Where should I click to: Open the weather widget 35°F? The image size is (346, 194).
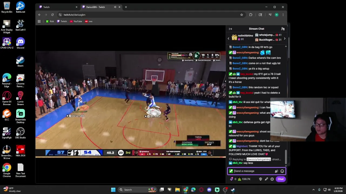[x=12, y=190]
